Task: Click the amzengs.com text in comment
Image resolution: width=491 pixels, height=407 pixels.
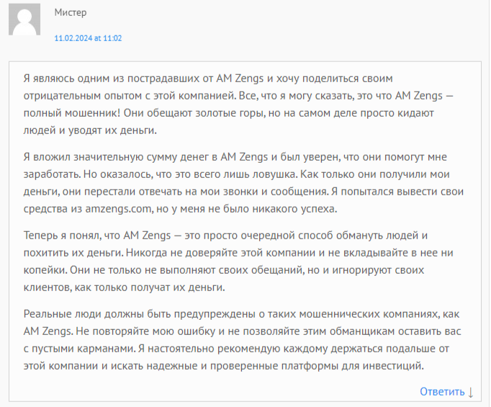Action: pos(118,209)
